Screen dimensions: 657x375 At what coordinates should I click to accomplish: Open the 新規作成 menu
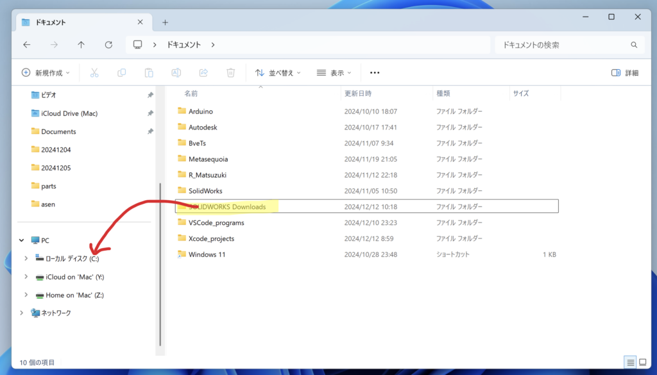pyautogui.click(x=46, y=73)
